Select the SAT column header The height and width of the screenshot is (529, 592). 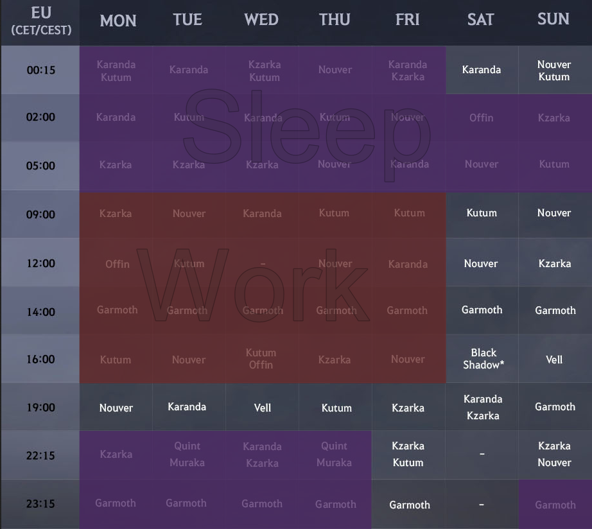(480, 20)
